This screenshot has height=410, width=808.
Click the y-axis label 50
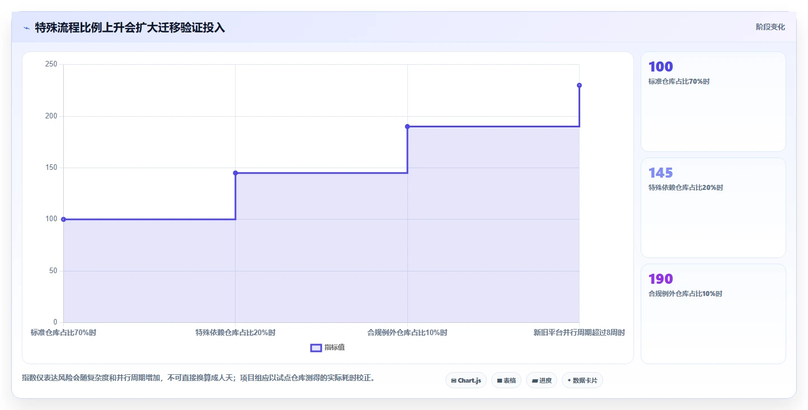point(53,271)
